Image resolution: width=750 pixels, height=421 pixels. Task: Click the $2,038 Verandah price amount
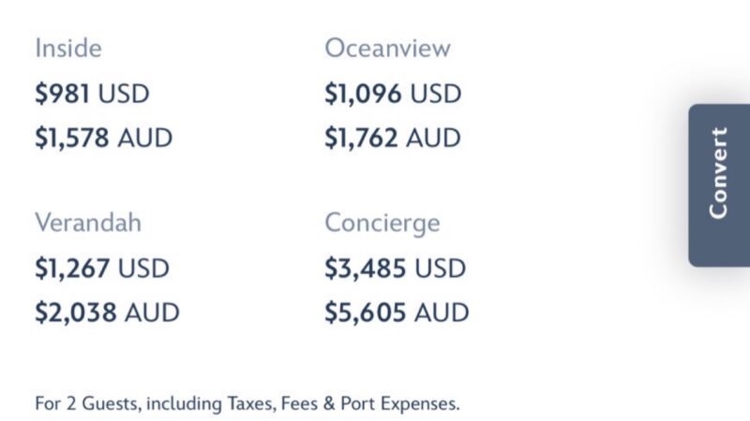(75, 312)
